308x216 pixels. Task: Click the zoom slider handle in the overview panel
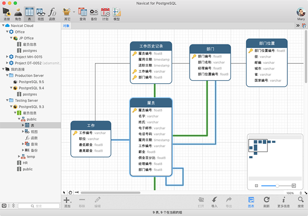pyautogui.click(x=277, y=186)
